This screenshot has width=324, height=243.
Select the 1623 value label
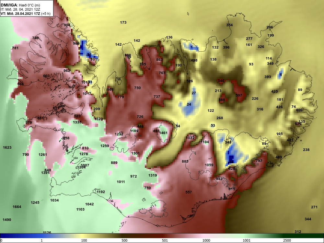click(7, 147)
